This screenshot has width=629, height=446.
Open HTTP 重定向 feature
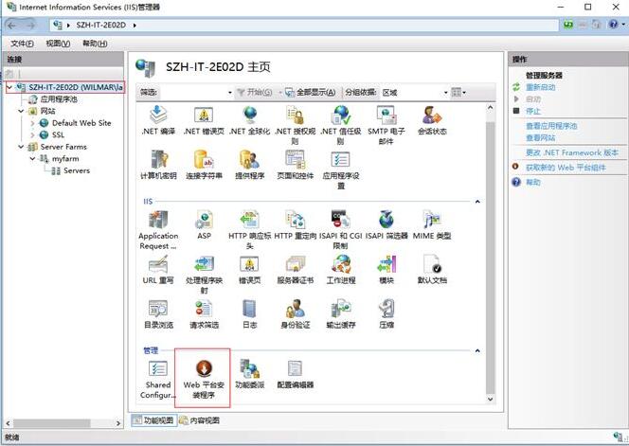(295, 224)
